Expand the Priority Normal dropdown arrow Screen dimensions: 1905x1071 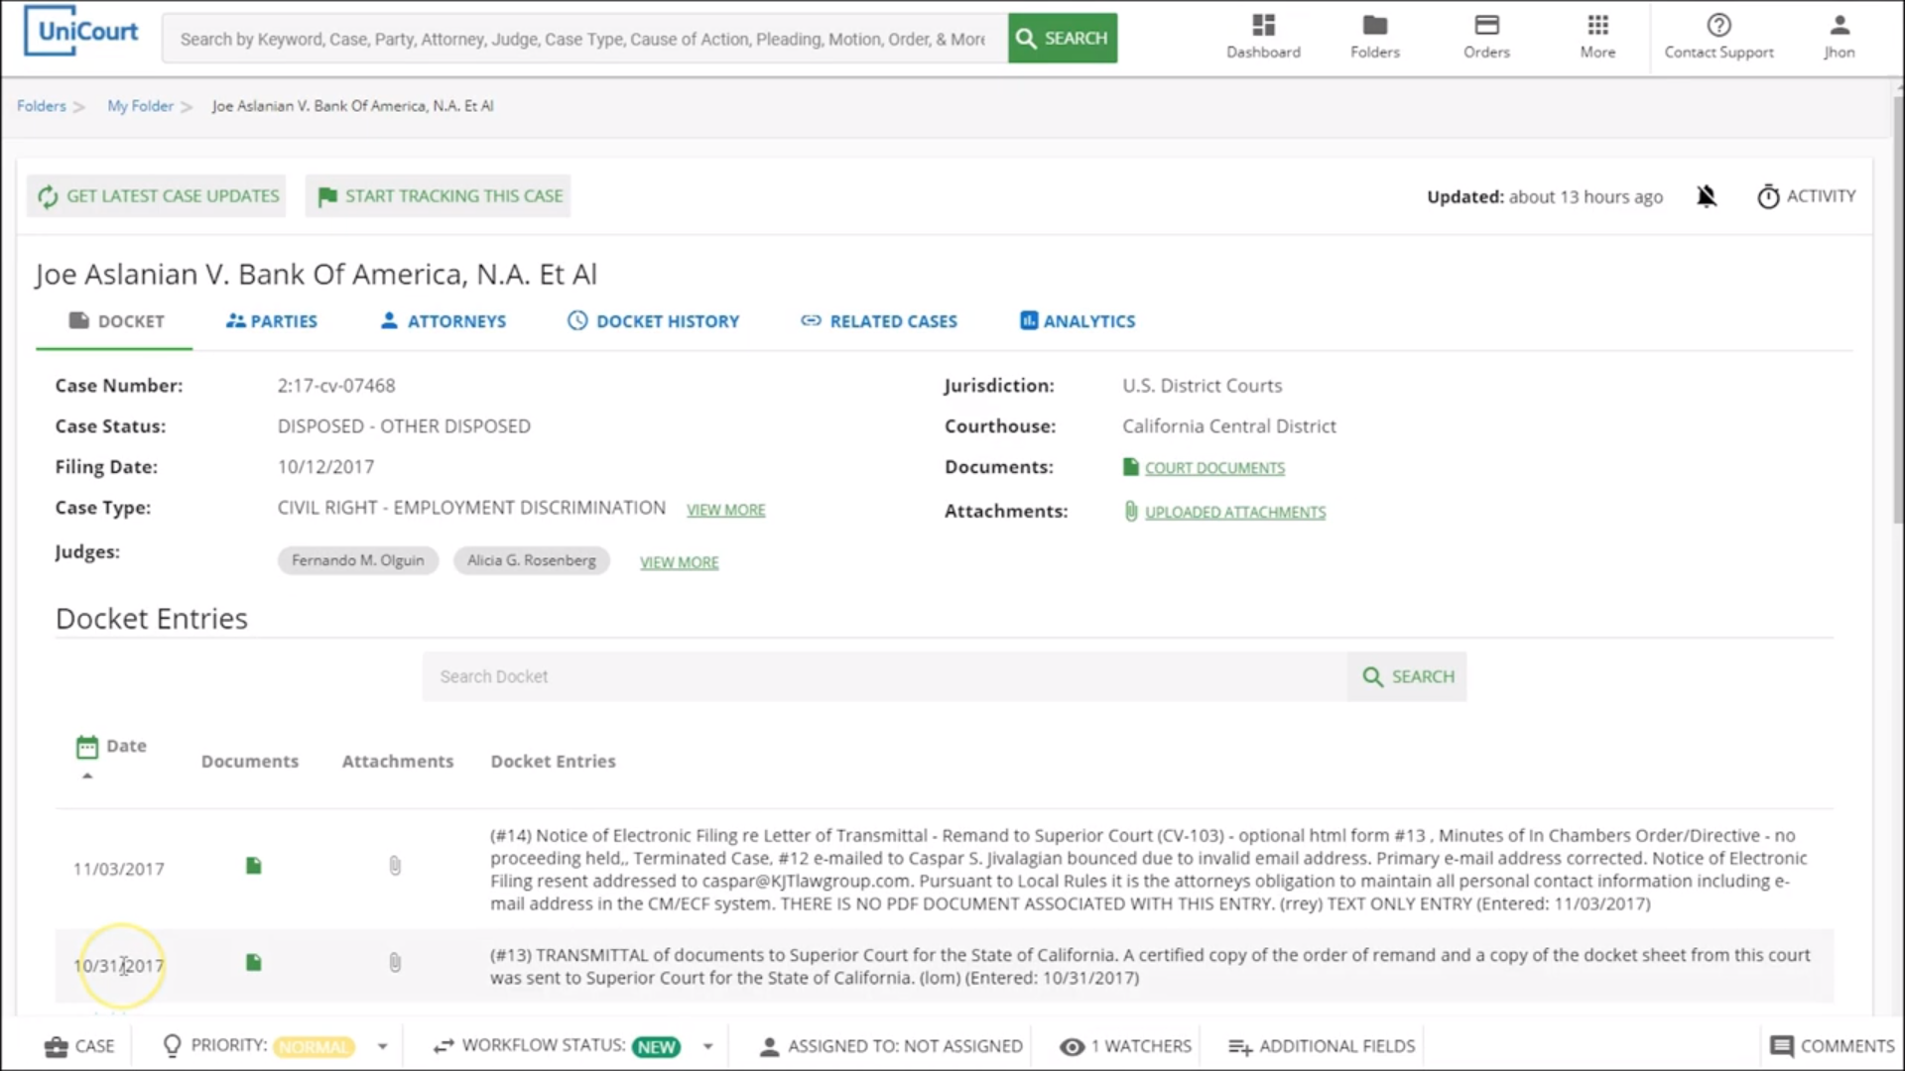[382, 1047]
